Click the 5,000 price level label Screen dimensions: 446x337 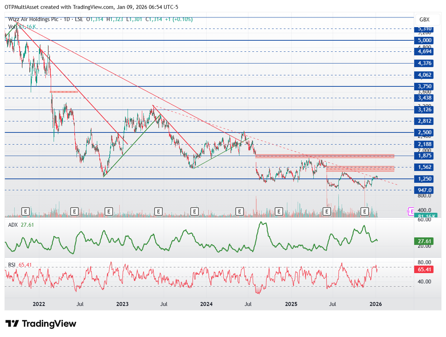[423, 40]
